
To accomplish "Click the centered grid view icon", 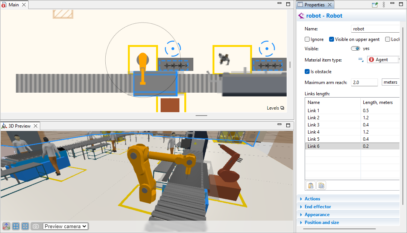I will point(25,226).
